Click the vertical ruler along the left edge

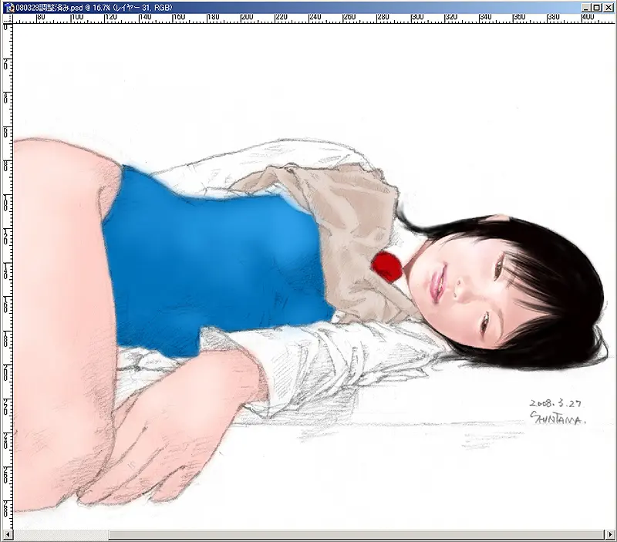point(7,270)
